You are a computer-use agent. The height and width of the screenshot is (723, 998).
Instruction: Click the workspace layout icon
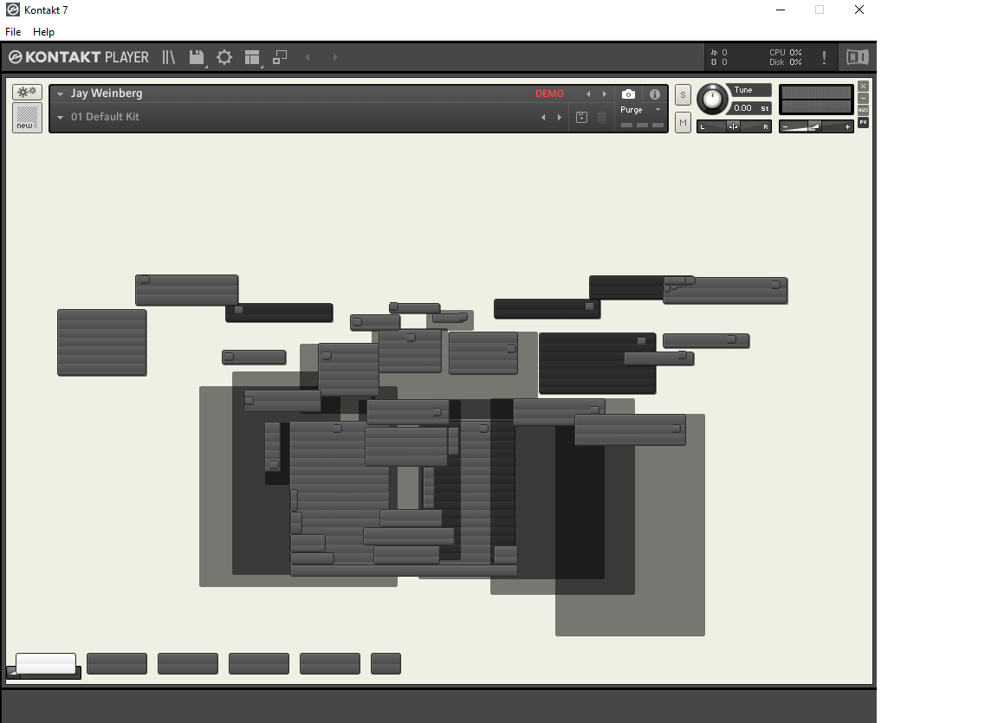252,58
